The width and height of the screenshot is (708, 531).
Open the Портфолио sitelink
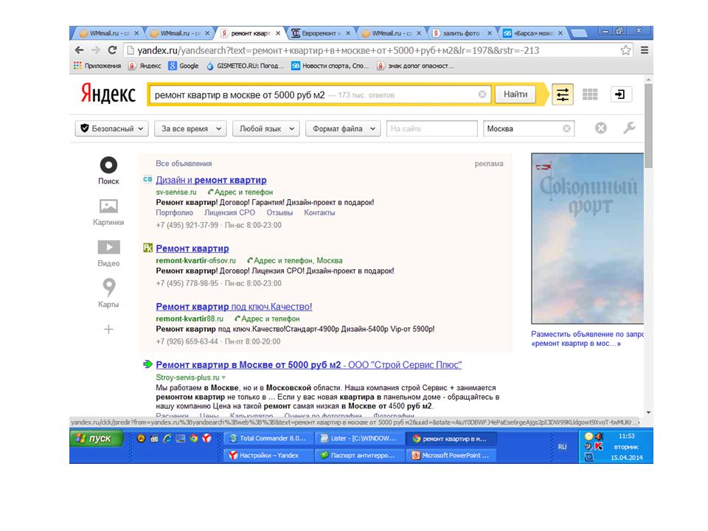[174, 212]
